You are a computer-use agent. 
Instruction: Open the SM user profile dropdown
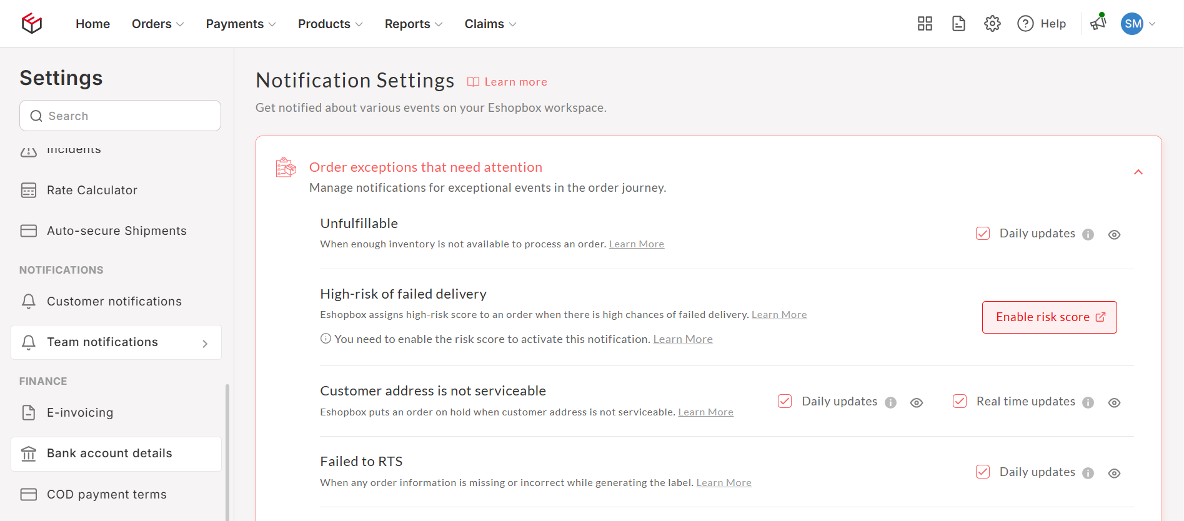pos(1138,24)
